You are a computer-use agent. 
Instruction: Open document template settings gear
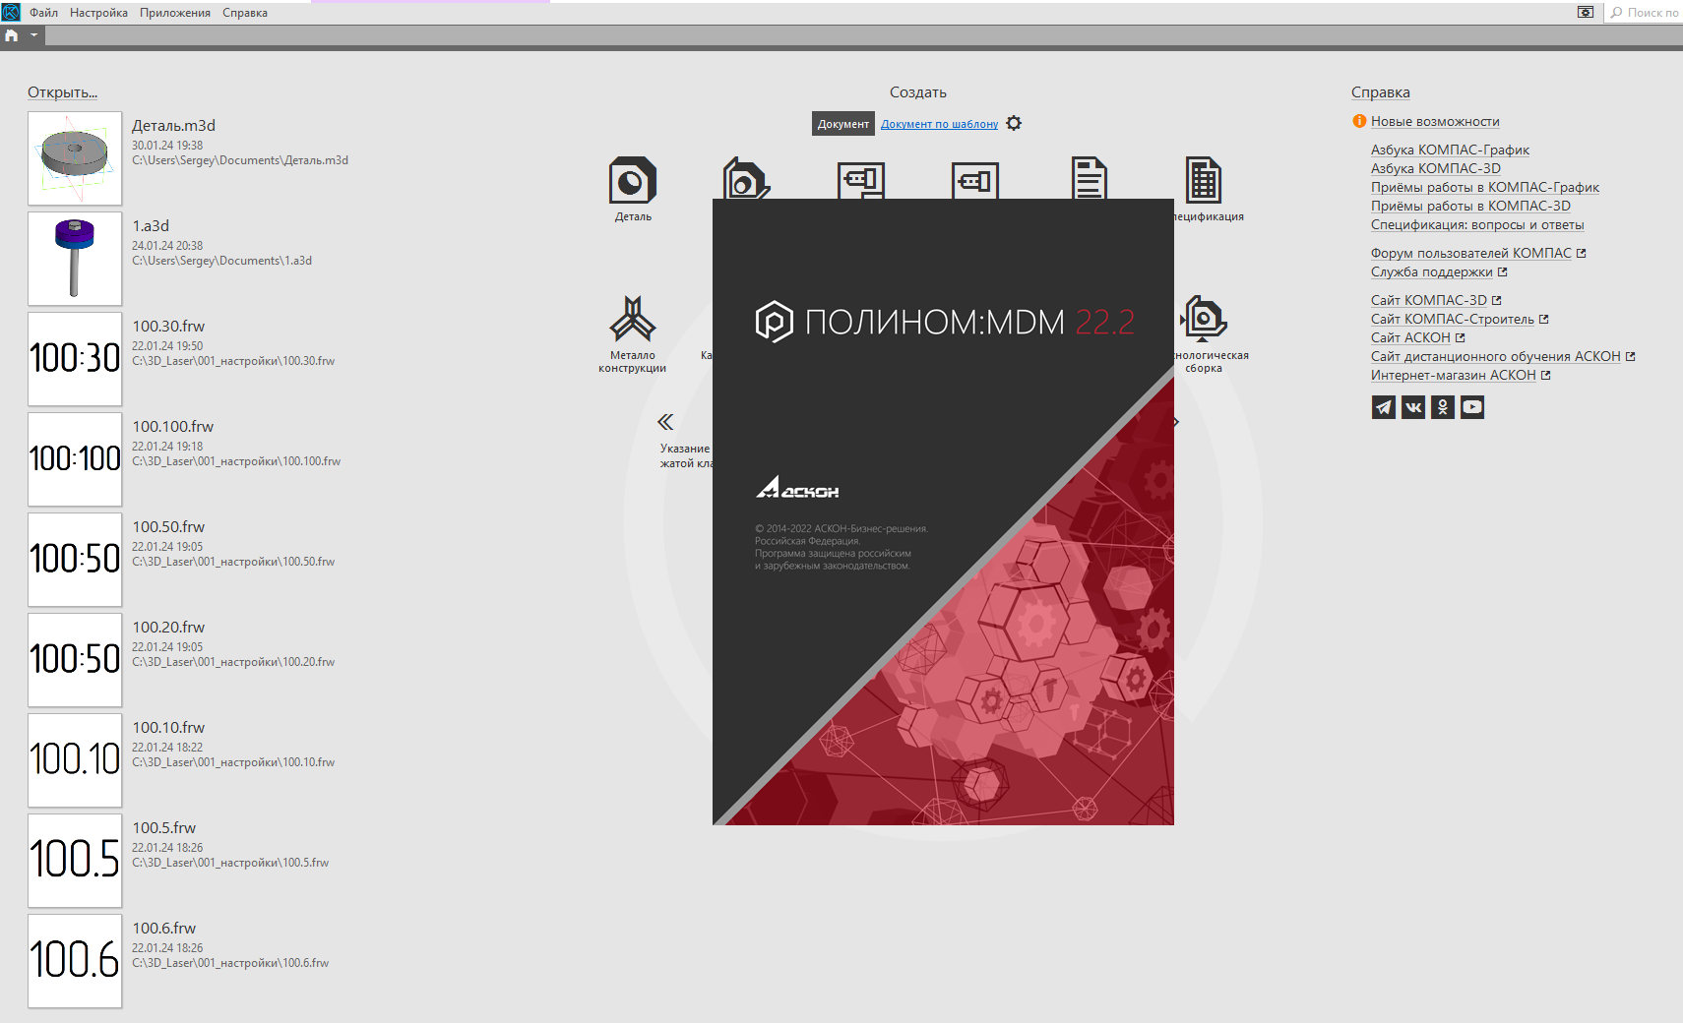point(1014,123)
